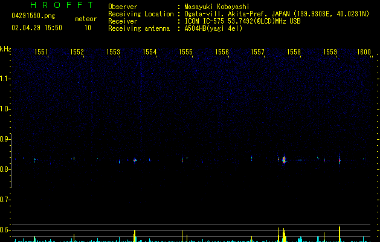The width and height of the screenshot is (380, 242).
Task: Click the ICOM IC-575 receiver text
Action: pyautogui.click(x=242, y=21)
